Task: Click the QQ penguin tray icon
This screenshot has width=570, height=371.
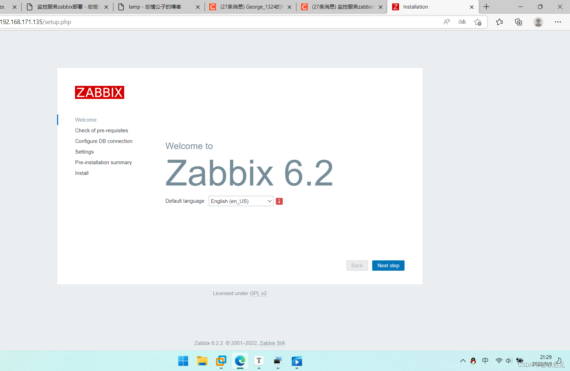Action: 473,361
